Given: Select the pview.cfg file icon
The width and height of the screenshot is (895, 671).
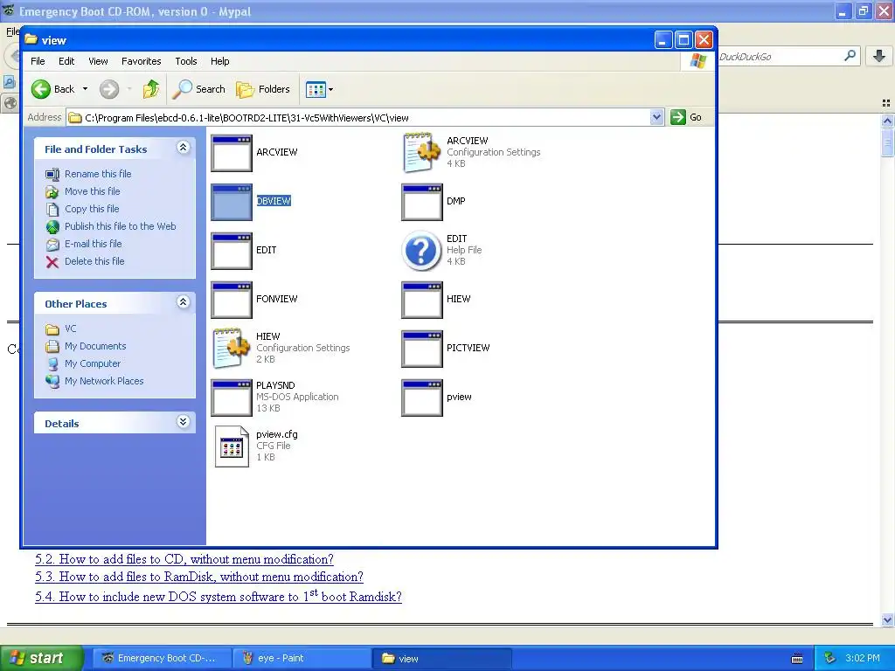Looking at the screenshot, I should point(231,446).
